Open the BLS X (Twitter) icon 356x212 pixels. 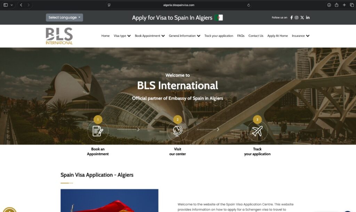(302, 17)
